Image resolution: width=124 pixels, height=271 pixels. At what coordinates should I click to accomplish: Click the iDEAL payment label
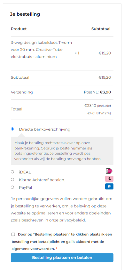click(x=25, y=172)
